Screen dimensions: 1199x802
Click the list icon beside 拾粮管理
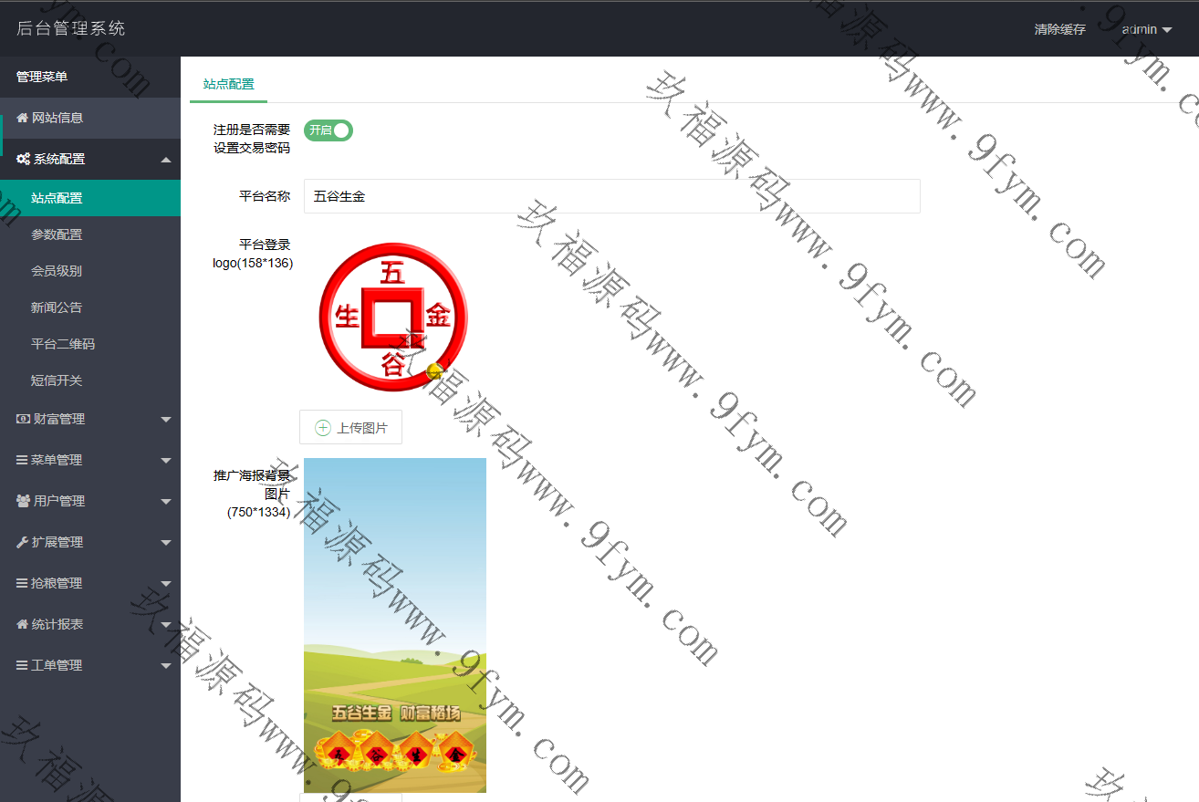(22, 583)
